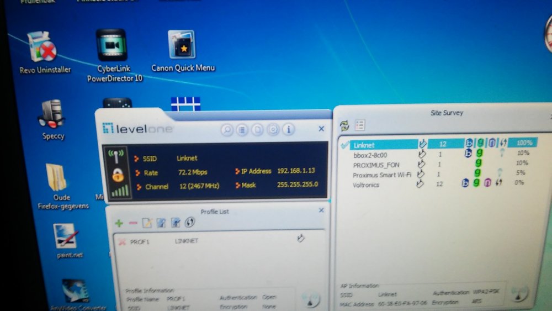Image resolution: width=552 pixels, height=311 pixels.
Task: Click the orange padlock security icon
Action: (118, 175)
